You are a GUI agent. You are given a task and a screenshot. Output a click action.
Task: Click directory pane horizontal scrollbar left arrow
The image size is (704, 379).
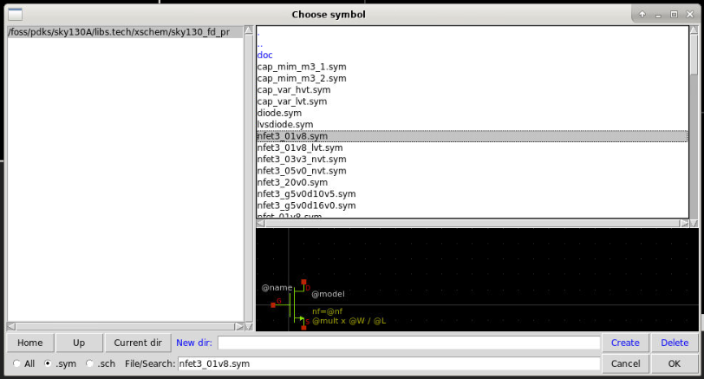(x=11, y=326)
